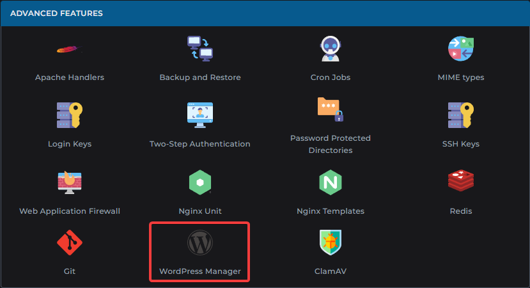This screenshot has height=288, width=530.
Task: Open the MIME types icon
Action: pos(461,49)
